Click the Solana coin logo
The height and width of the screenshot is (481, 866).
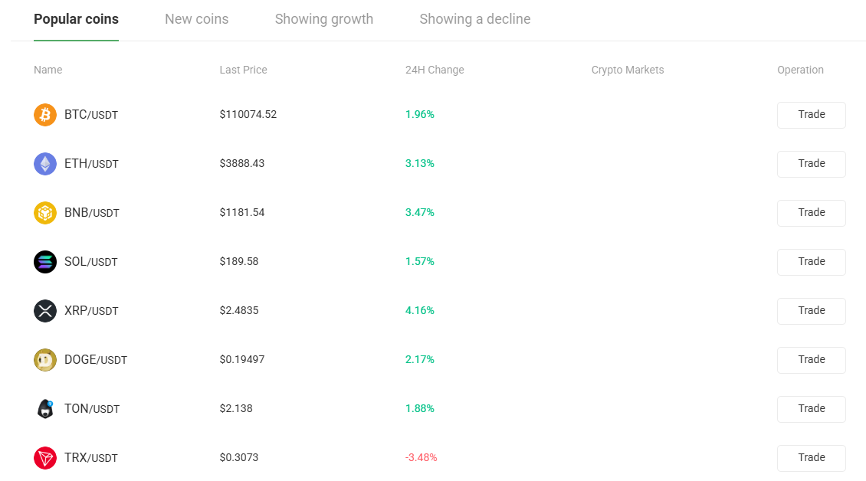[x=45, y=262]
